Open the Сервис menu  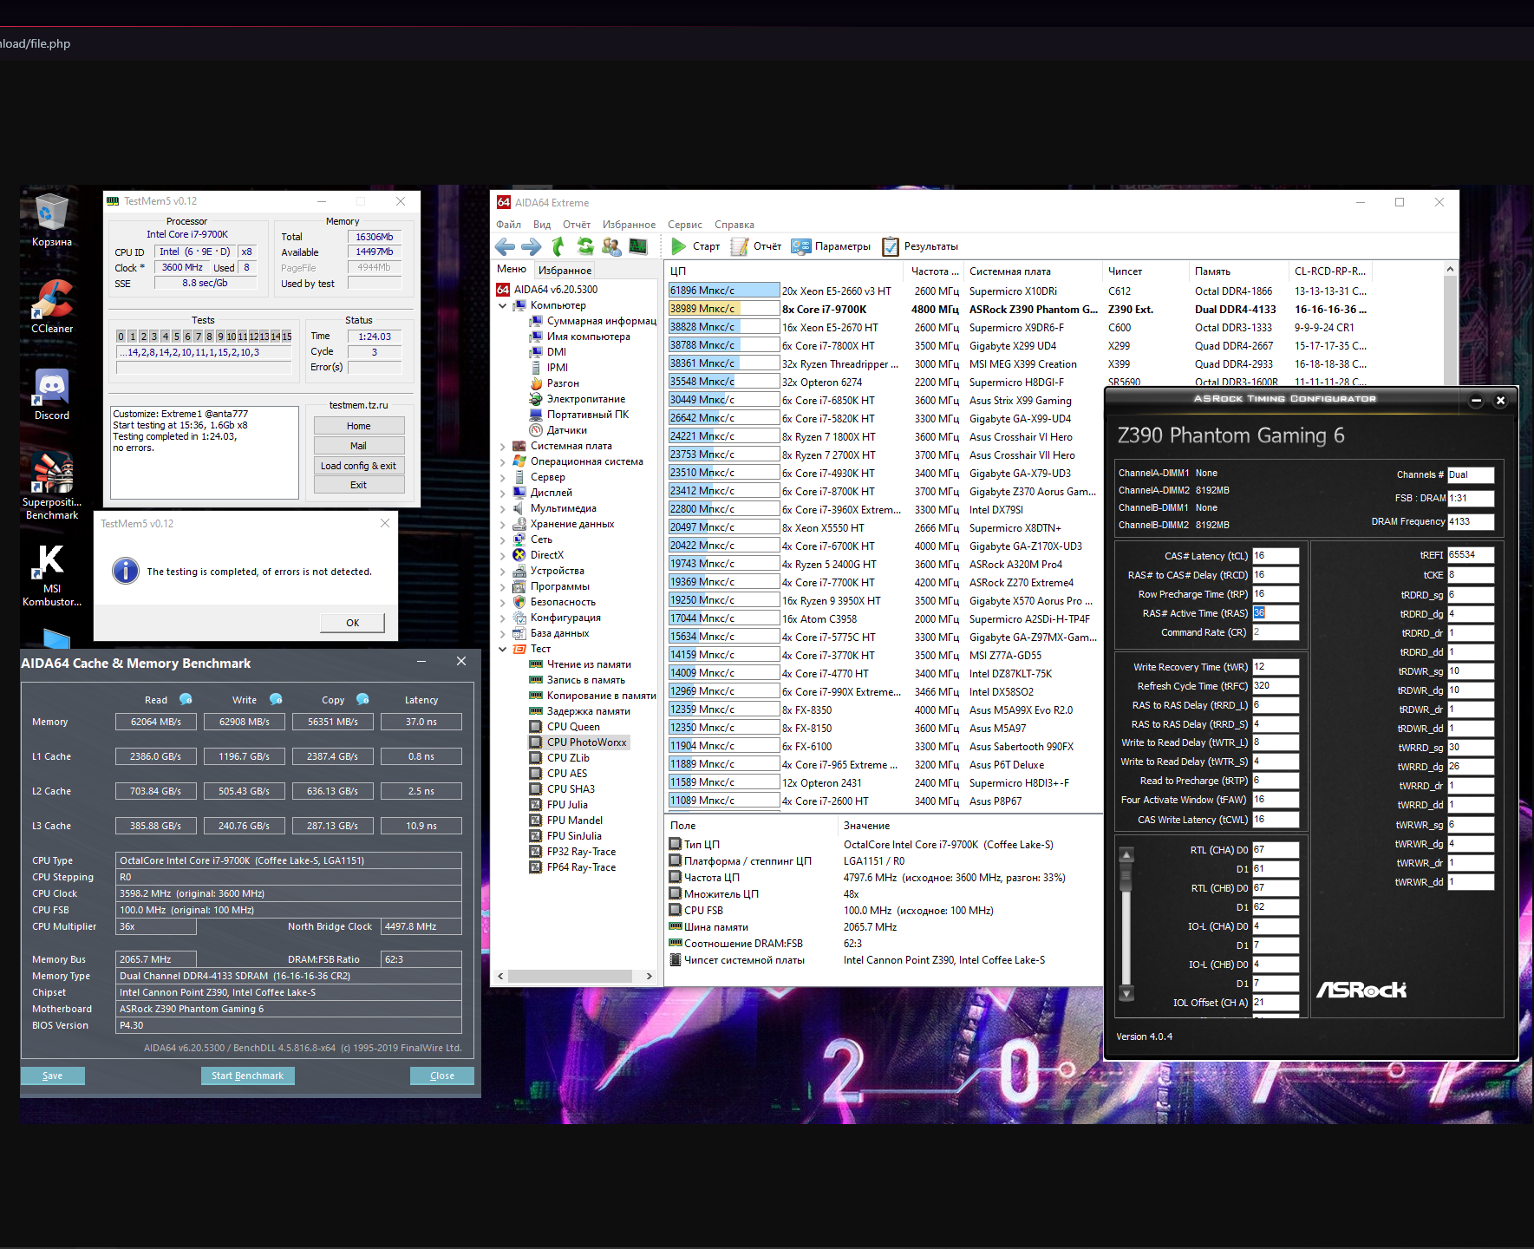pyautogui.click(x=685, y=225)
